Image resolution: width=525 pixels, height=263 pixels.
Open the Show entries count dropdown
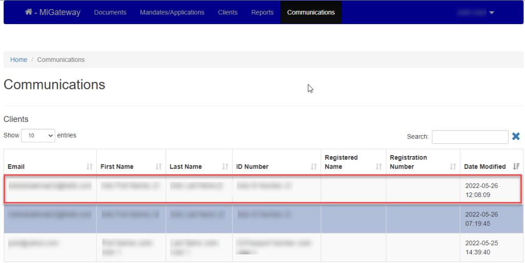pos(38,136)
